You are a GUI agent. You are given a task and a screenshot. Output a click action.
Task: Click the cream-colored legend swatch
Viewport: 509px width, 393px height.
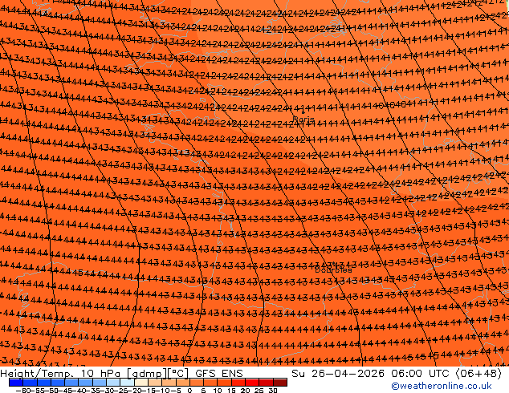tap(141, 383)
